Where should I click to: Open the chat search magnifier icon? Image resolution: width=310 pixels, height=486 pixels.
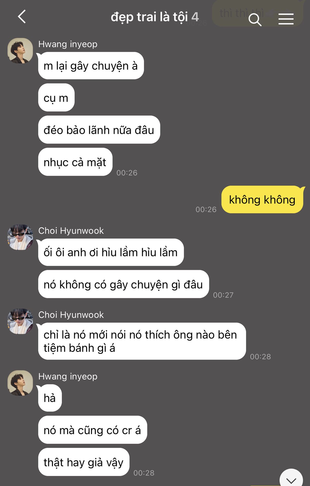click(255, 19)
